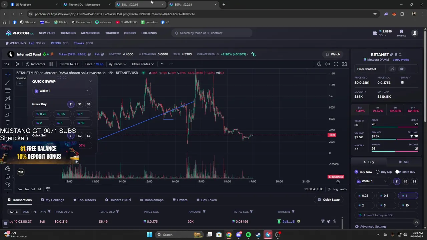Viewport: 427px width, 240px height.
Task: Open BETANET security shield icon
Action: [396, 54]
